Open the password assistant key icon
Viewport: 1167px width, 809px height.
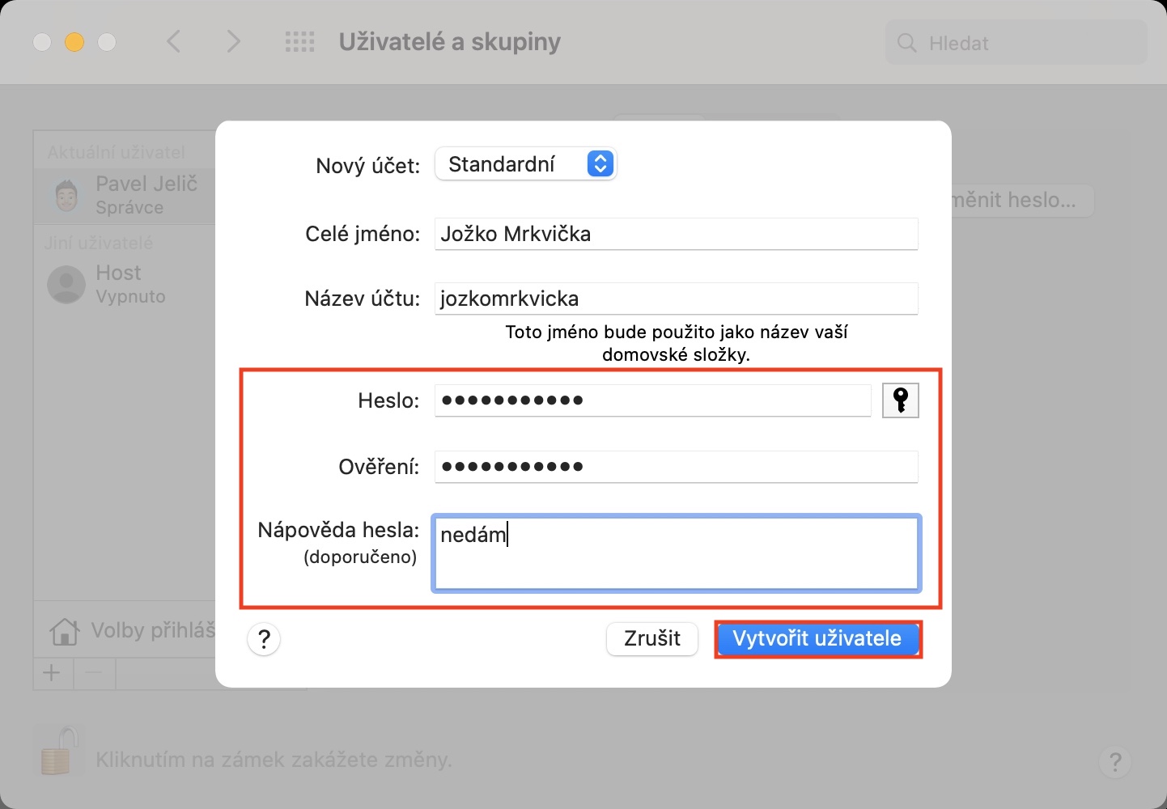(x=900, y=400)
